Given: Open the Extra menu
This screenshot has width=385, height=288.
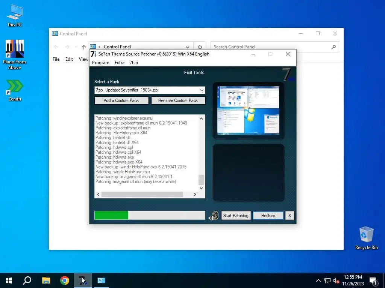Looking at the screenshot, I should tap(119, 63).
